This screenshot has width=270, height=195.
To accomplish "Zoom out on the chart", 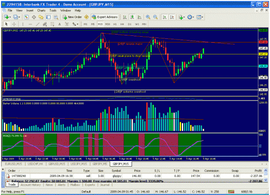I will tap(156, 17).
